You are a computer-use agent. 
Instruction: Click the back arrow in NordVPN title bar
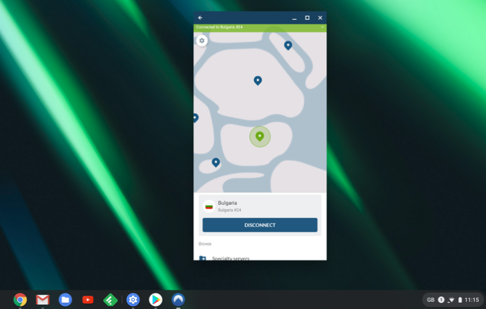[200, 18]
